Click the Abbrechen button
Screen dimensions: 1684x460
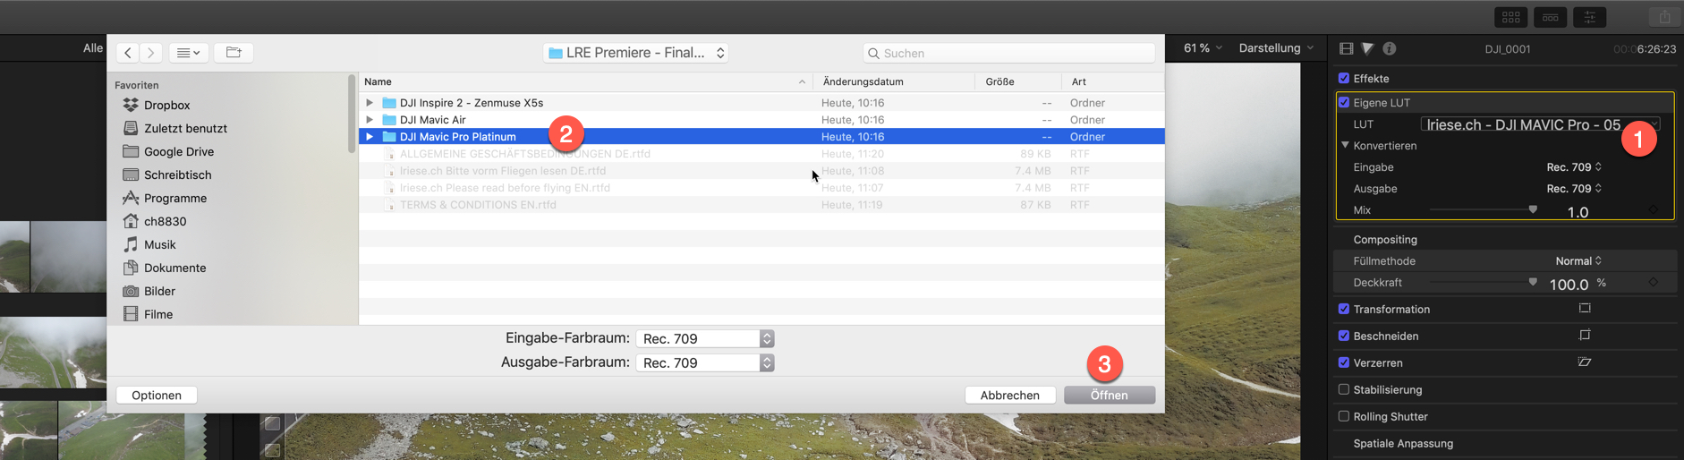[1010, 395]
